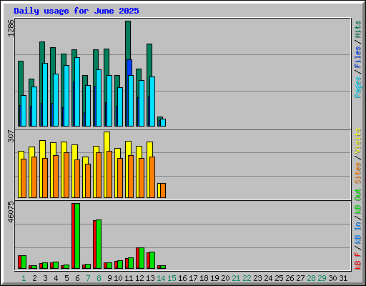Click the small cyan pages bar for day 14
This screenshot has width=366, height=286.
163,123
